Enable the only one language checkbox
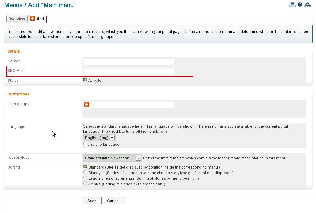 (85, 144)
